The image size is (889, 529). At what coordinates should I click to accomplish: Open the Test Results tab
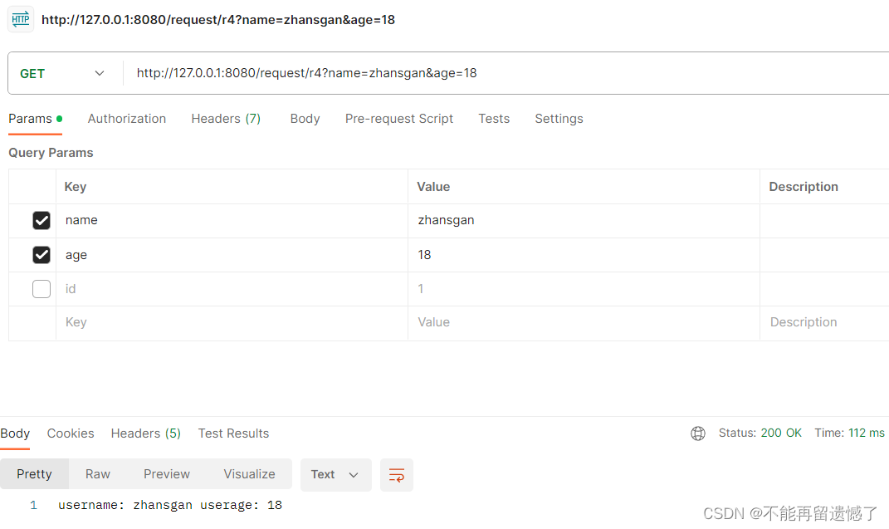click(233, 433)
